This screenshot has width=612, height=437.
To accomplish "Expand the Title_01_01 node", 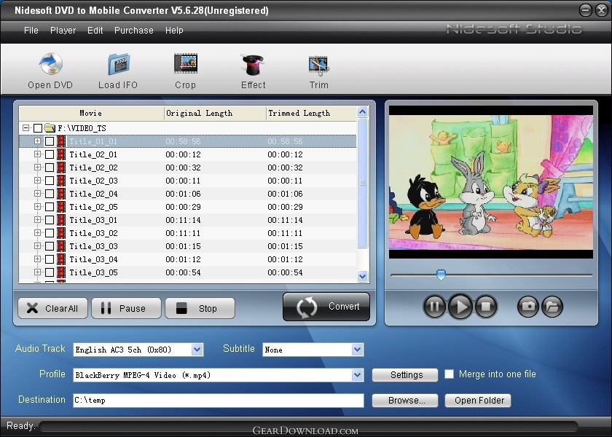I will [x=37, y=141].
